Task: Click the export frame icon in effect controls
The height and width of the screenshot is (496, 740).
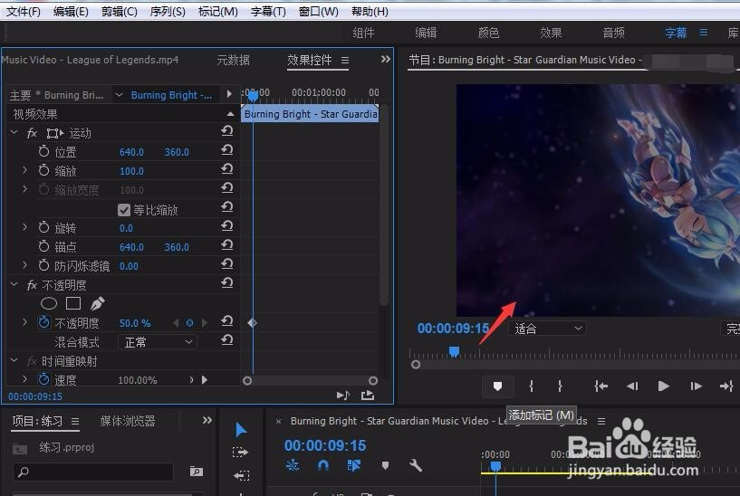Action: [368, 396]
